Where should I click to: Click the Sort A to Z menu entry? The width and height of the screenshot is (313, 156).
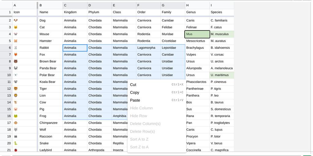(139, 139)
